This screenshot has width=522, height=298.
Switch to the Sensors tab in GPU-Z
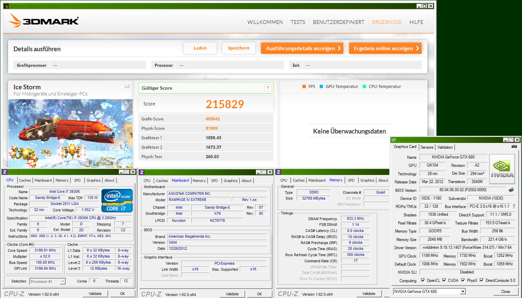tap(427, 147)
